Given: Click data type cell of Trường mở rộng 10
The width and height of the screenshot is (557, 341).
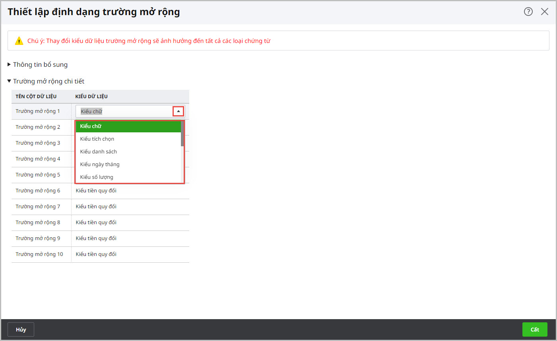Looking at the screenshot, I should click(130, 254).
